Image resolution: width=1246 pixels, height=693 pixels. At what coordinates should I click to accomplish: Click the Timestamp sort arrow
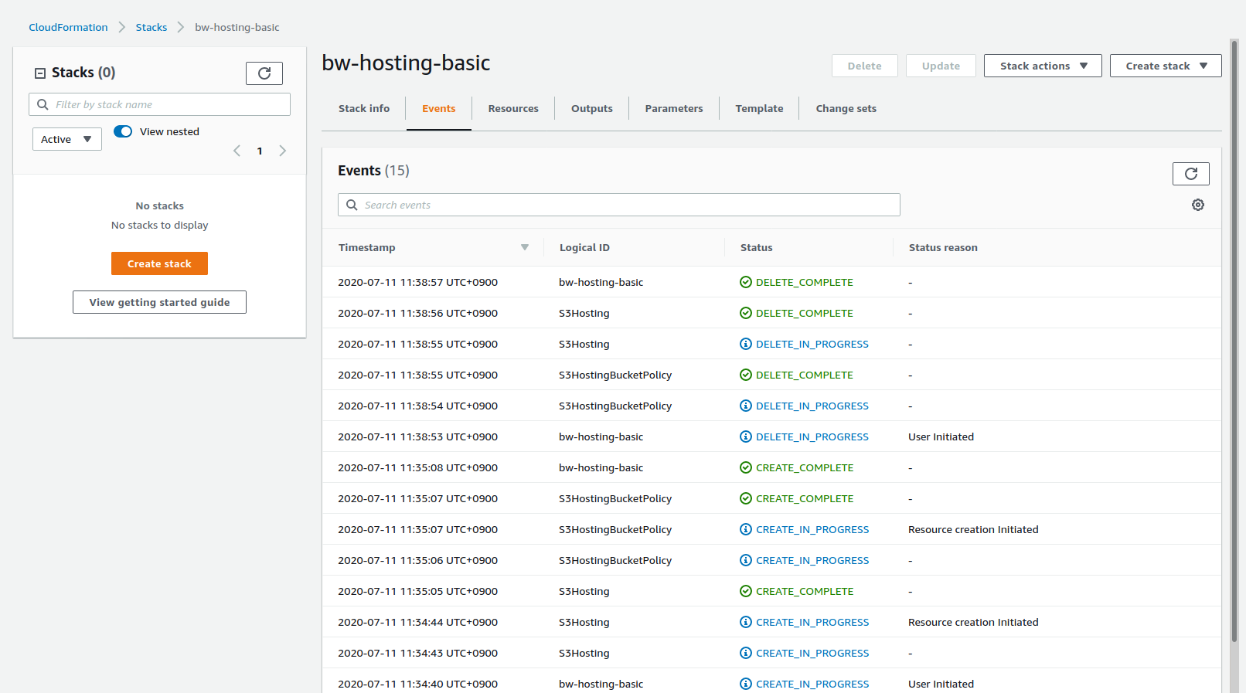525,247
